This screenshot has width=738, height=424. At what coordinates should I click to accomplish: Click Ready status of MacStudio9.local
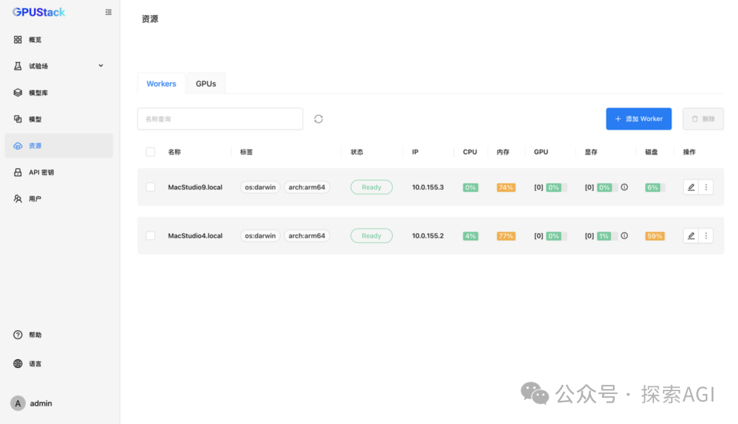click(x=371, y=187)
